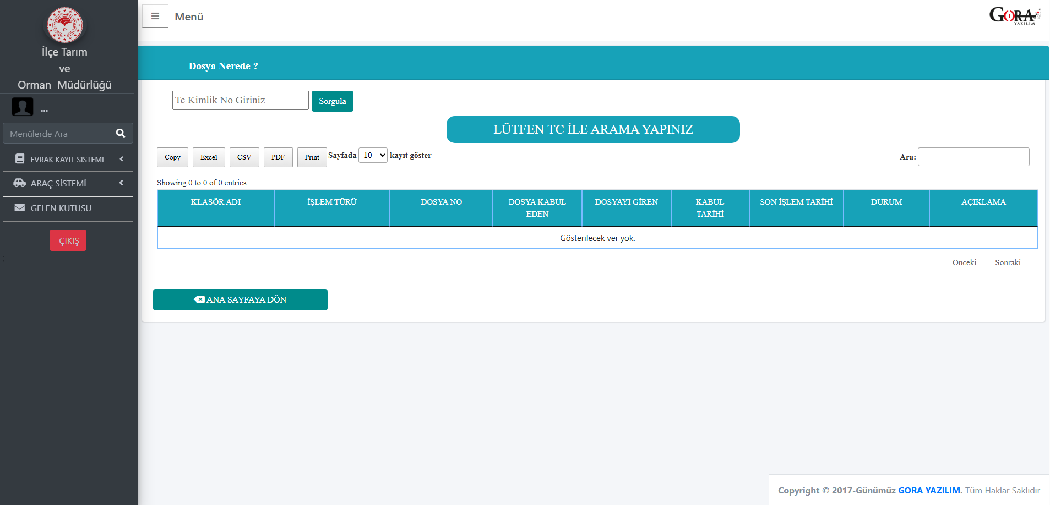Click the PDF export button
Image resolution: width=1050 pixels, height=505 pixels.
coord(278,157)
